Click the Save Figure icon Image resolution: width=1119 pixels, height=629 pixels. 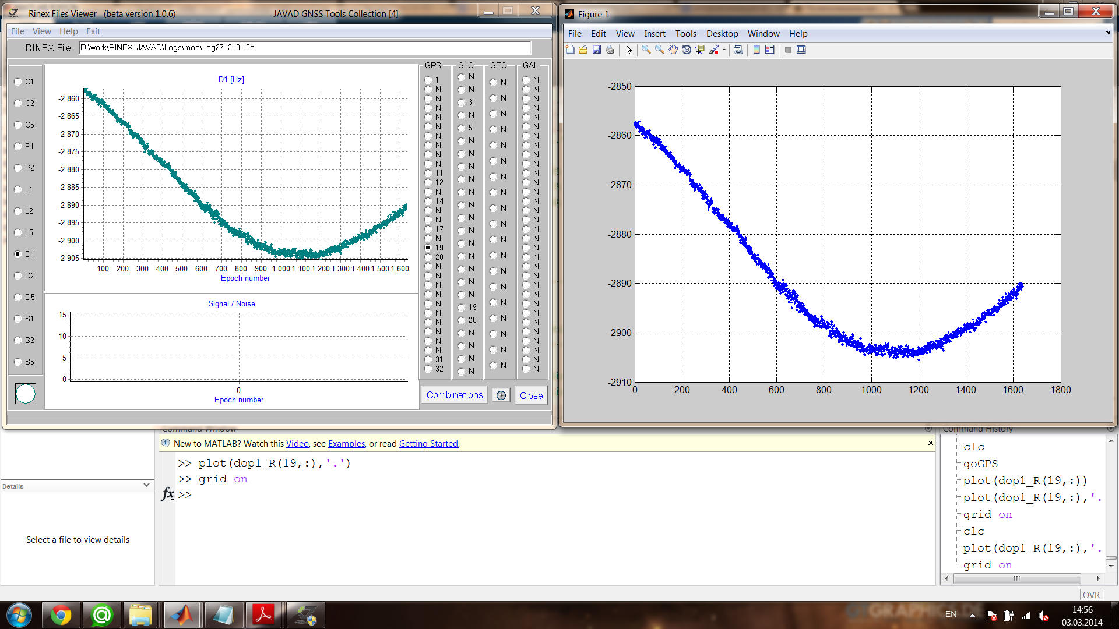coord(597,50)
